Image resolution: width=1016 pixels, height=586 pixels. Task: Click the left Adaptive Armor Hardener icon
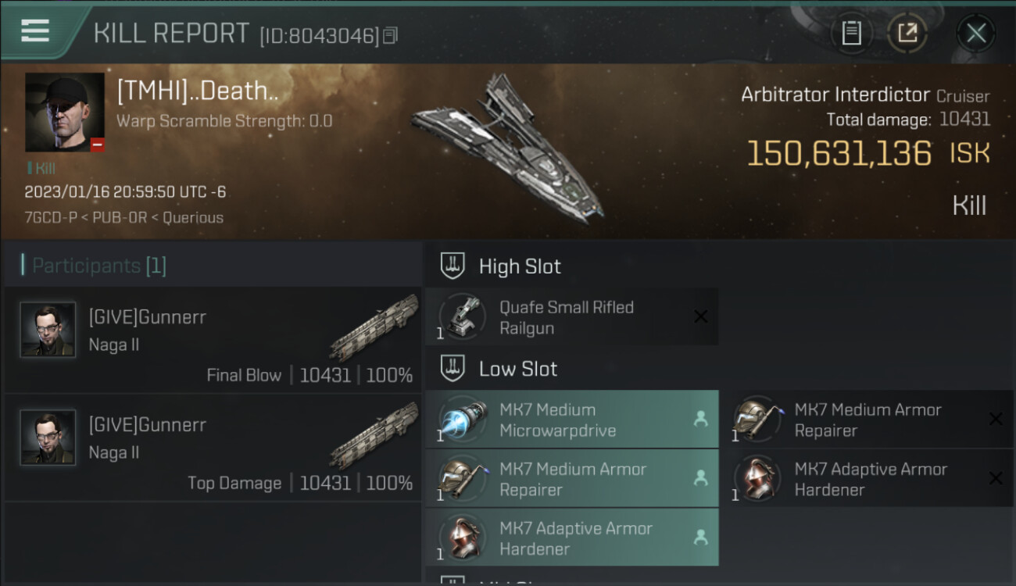tap(463, 538)
